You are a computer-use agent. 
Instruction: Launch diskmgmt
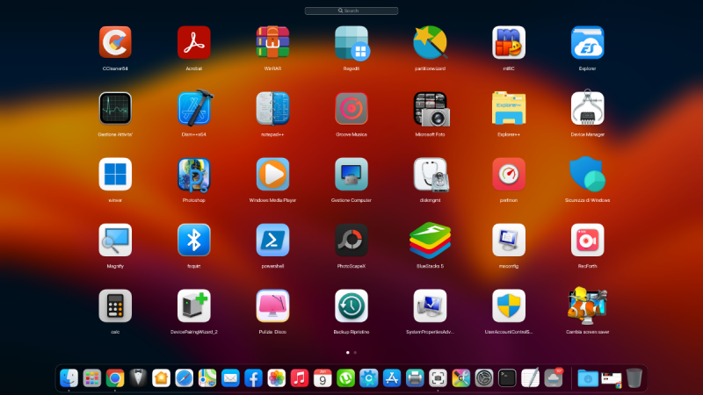[x=431, y=175]
